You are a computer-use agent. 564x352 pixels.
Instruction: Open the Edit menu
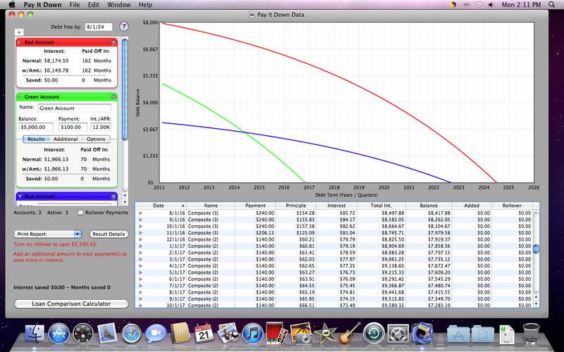coord(94,5)
